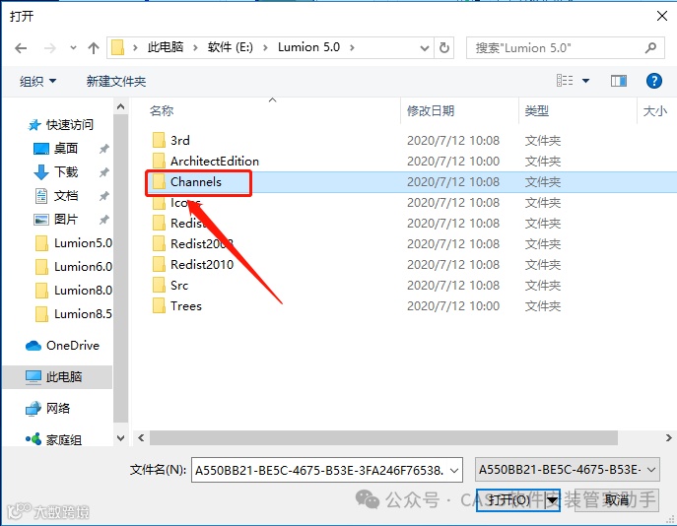Select Lumion 5.0 breadcrumb in address path
This screenshot has width=677, height=526.
[x=308, y=47]
